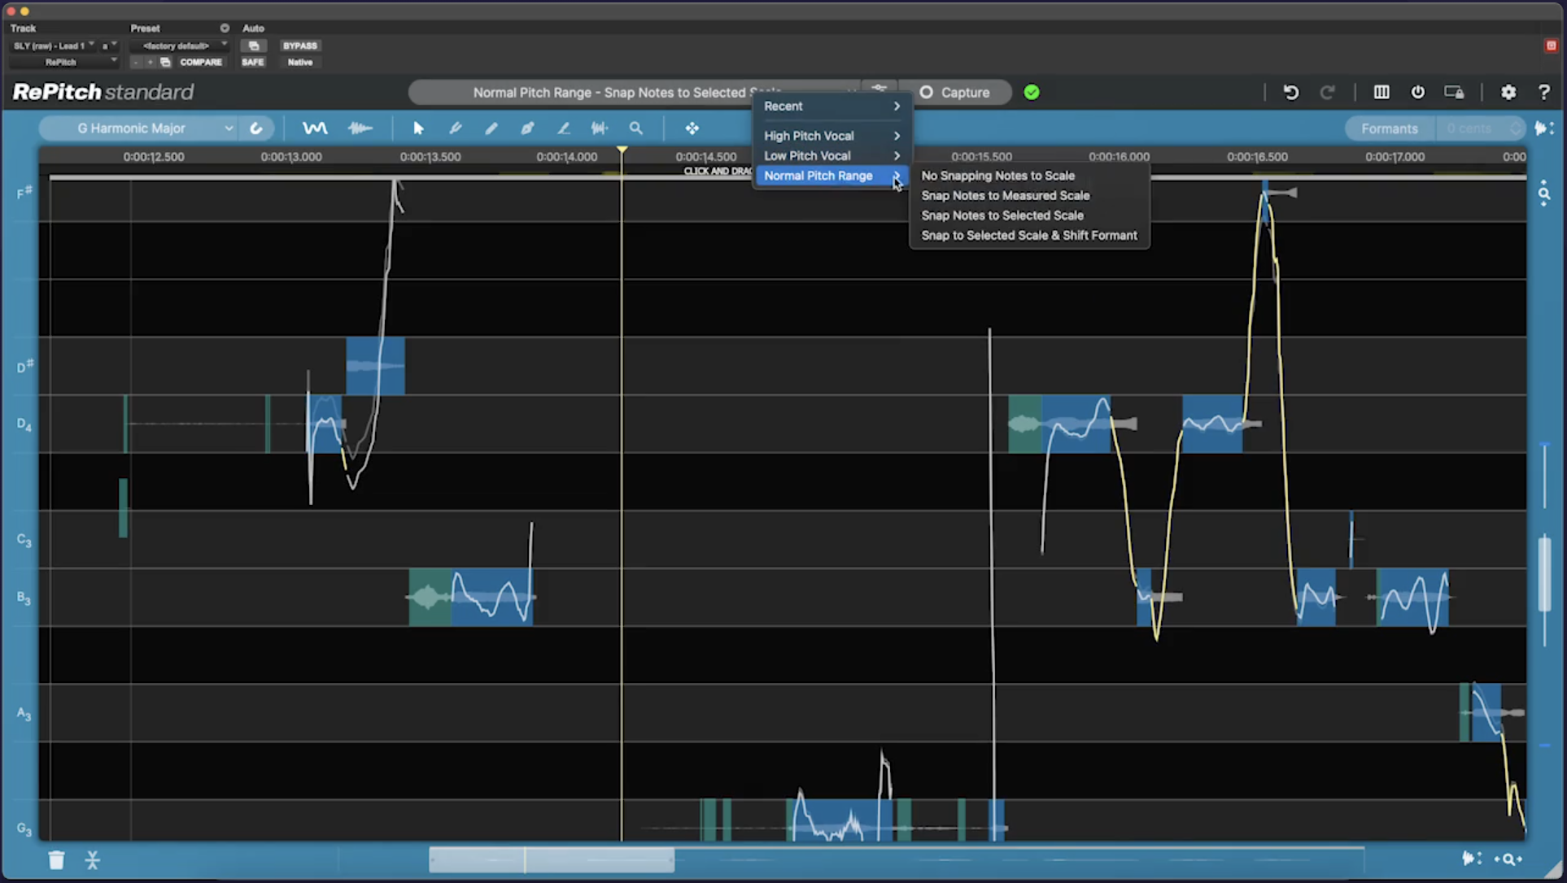Toggle the power icon in header

(x=1418, y=92)
